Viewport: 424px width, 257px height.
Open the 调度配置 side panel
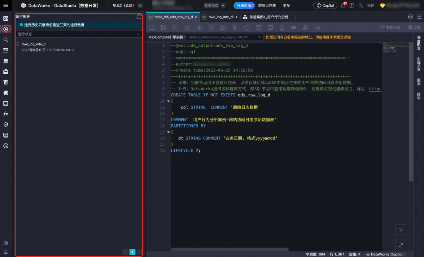tap(419, 43)
